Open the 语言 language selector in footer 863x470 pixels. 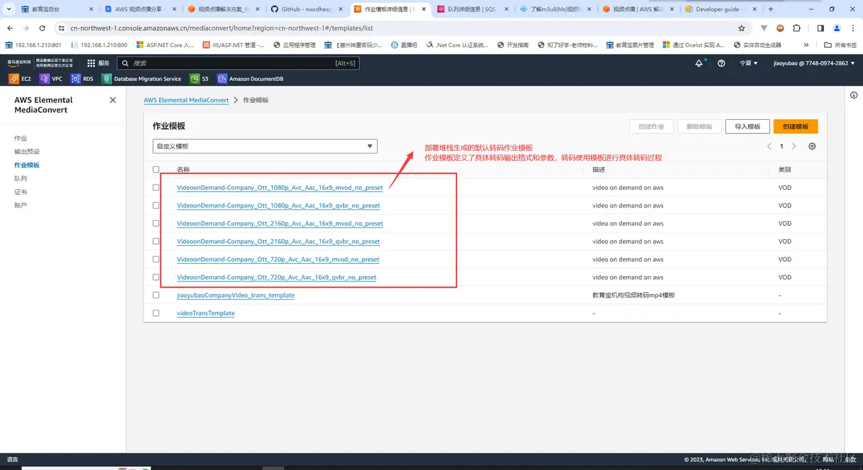pos(13,459)
